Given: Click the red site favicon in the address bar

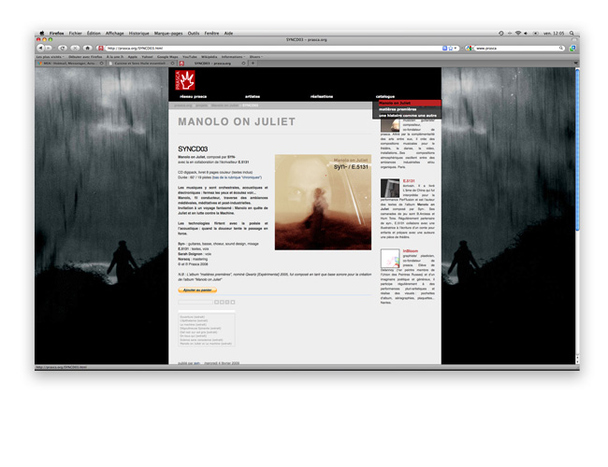Looking at the screenshot, I should (x=100, y=48).
